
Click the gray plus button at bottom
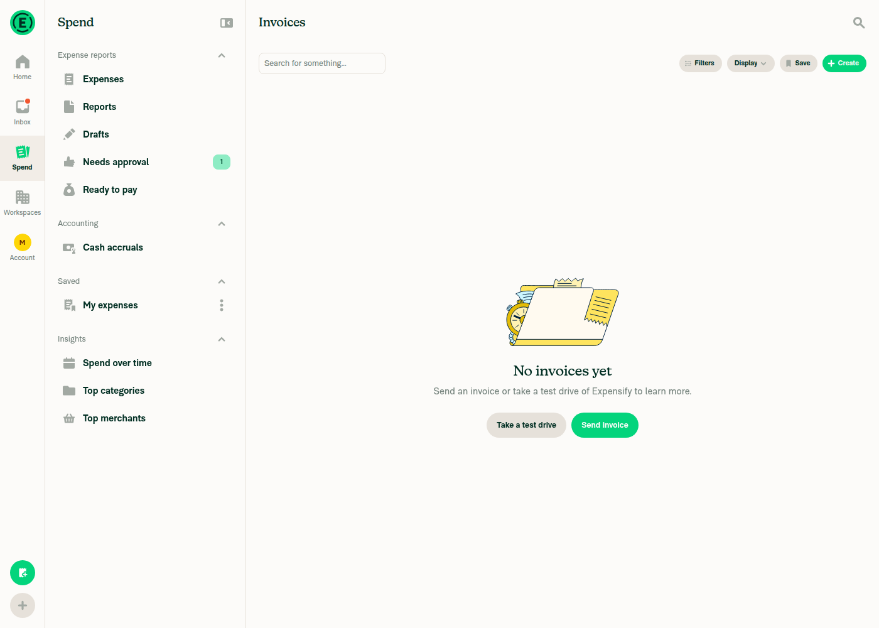[23, 605]
